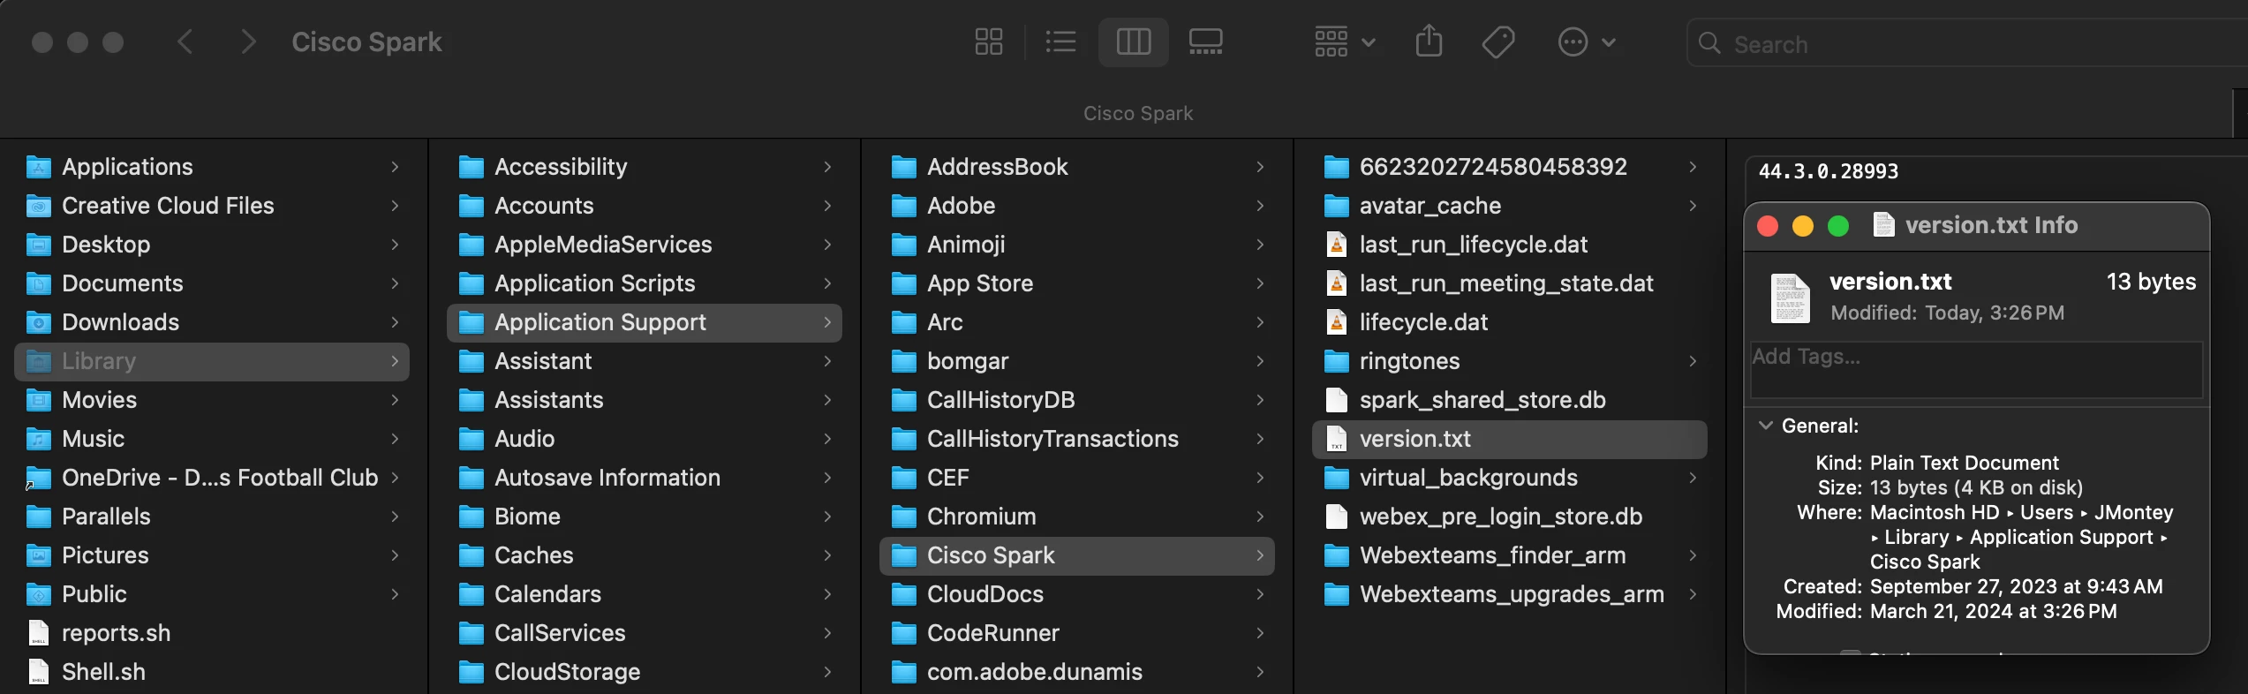Select last_run_lifecycle.dat VLC file icon

click(1337, 245)
